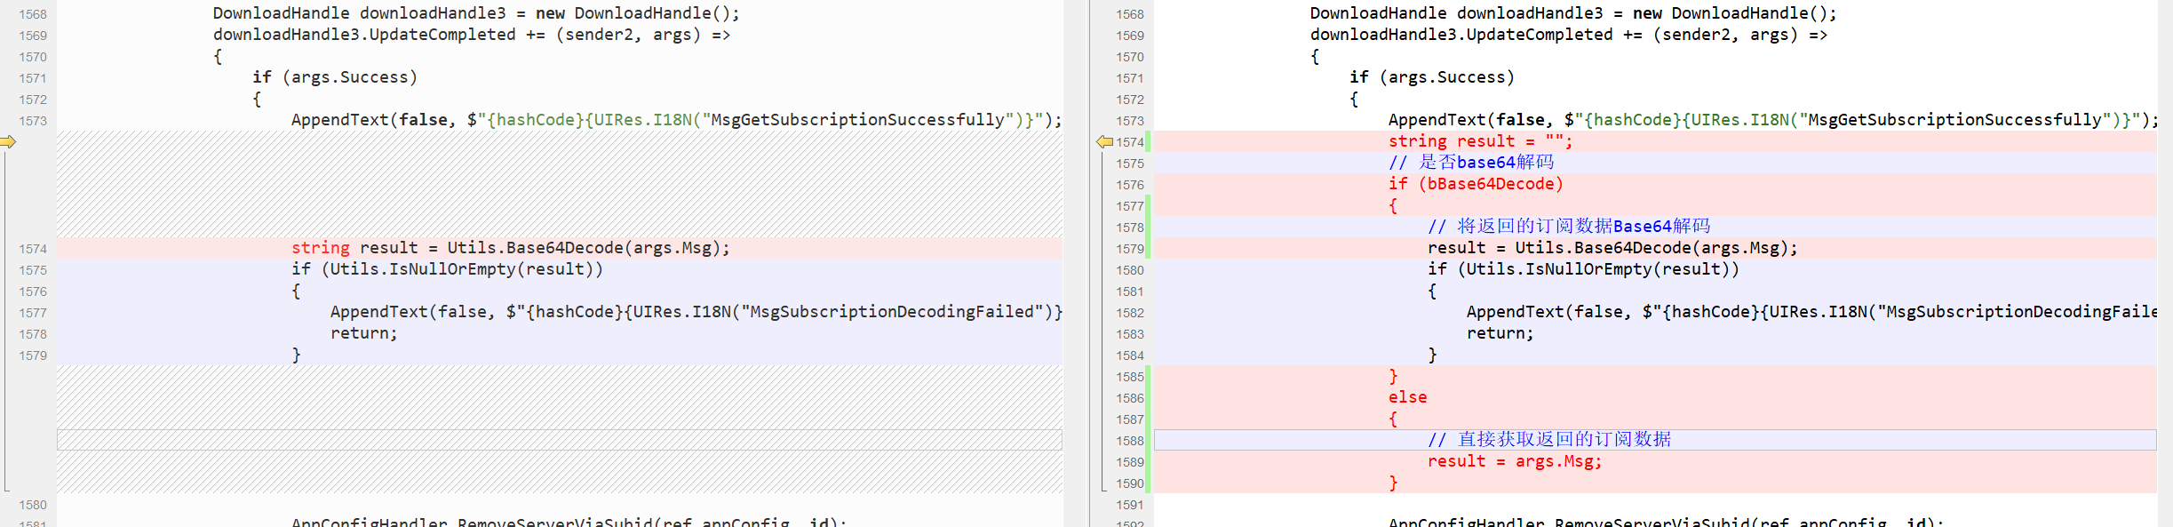Select the comment '// 将返回的订阅数据Base64解码'
The width and height of the screenshot is (2173, 527).
pyautogui.click(x=1568, y=227)
